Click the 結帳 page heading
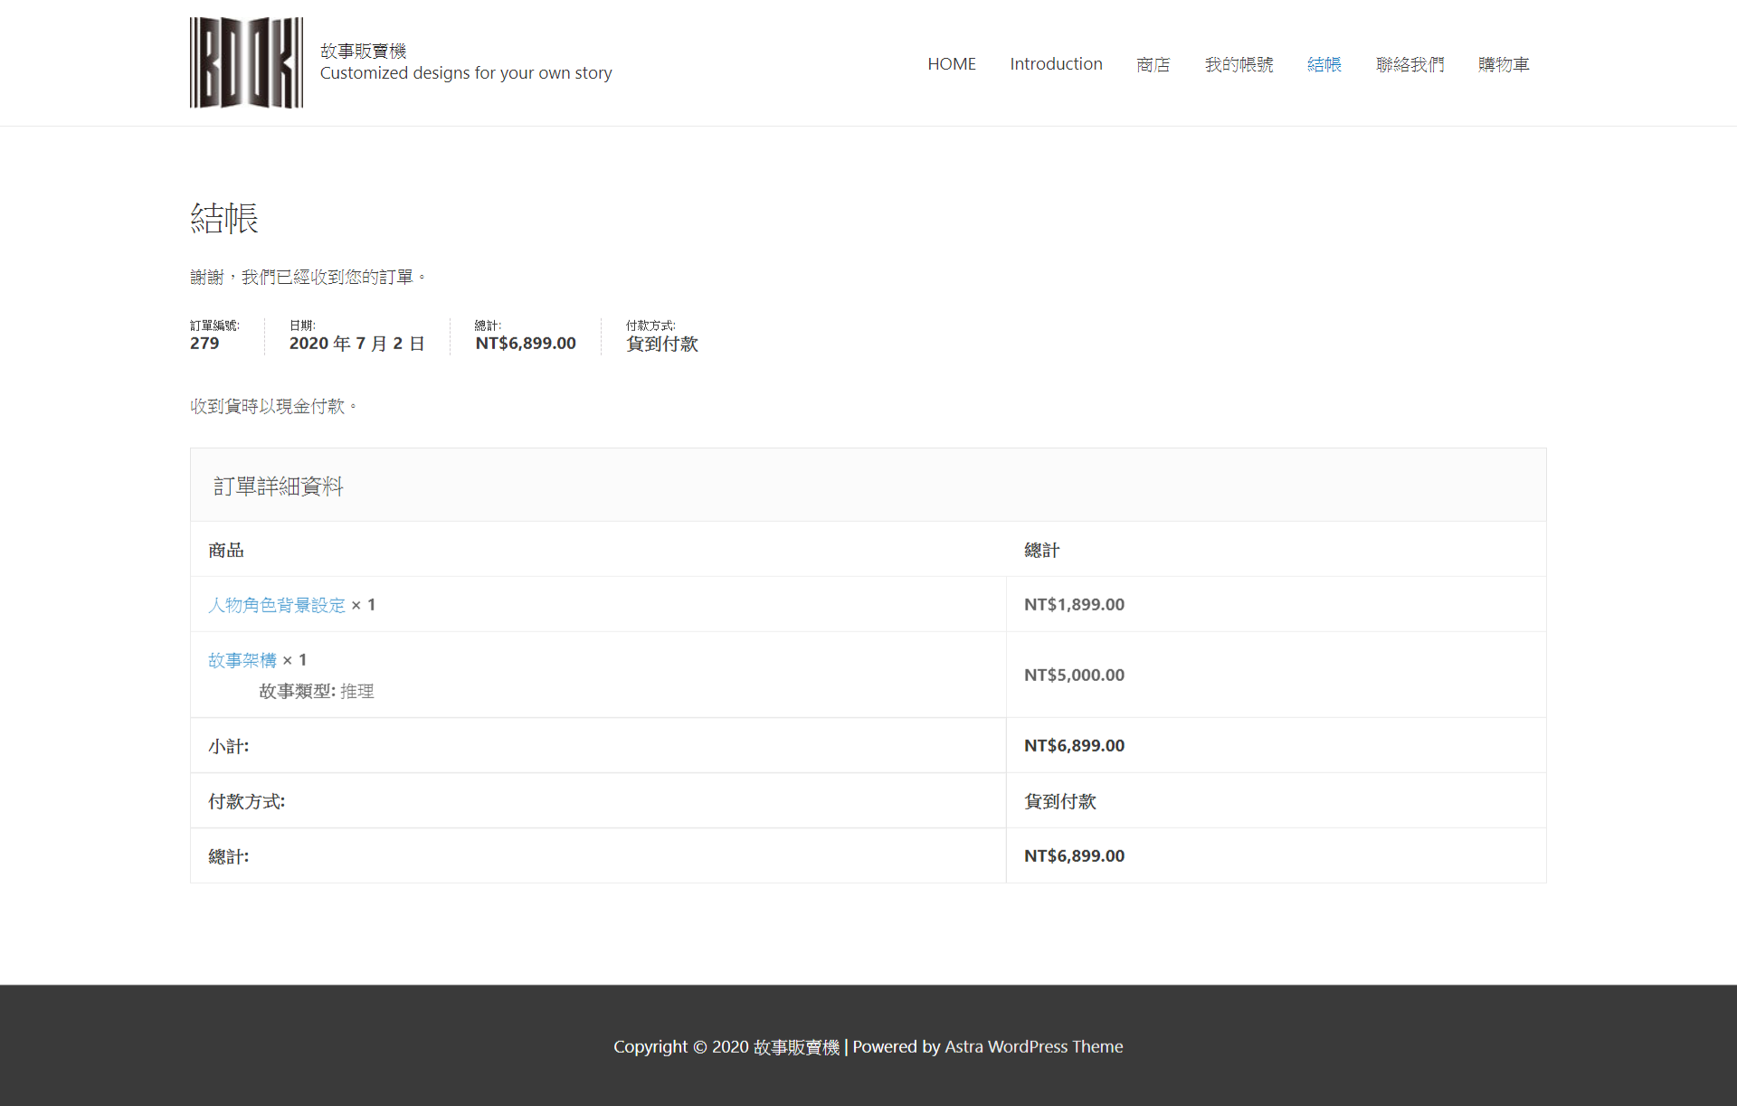The width and height of the screenshot is (1737, 1106). click(224, 219)
